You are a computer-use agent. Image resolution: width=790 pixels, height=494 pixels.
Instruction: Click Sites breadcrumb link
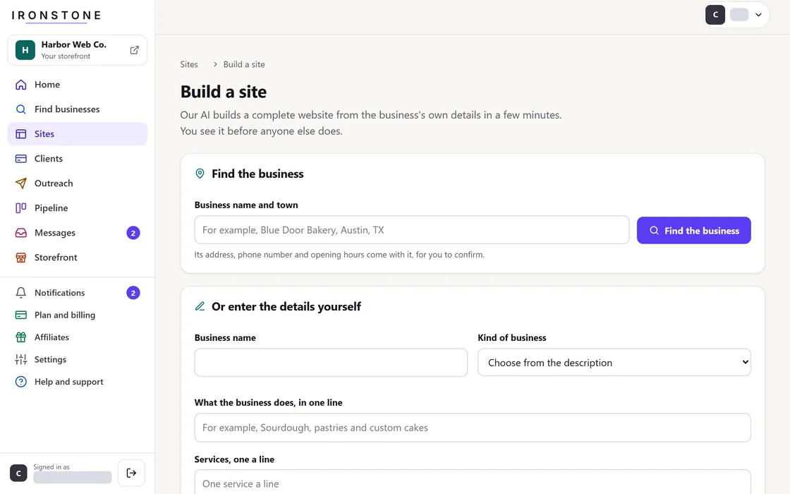189,64
